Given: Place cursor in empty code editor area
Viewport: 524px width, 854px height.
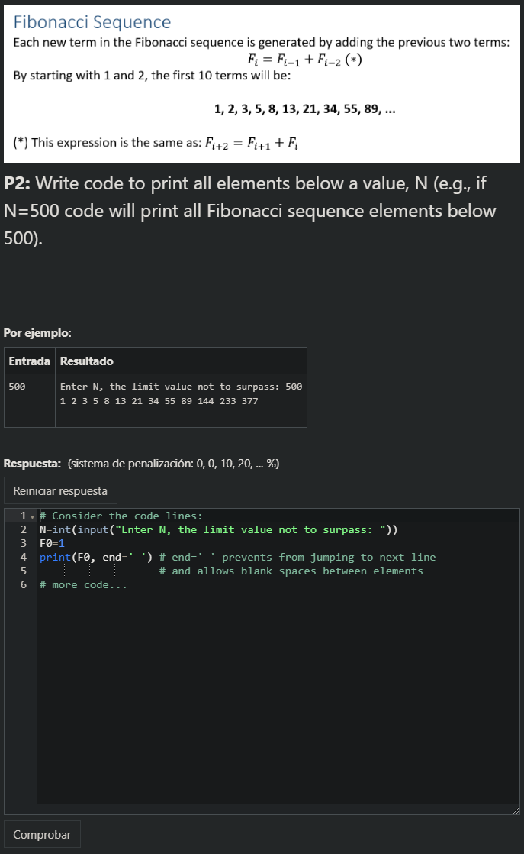Looking at the screenshot, I should click(x=277, y=697).
